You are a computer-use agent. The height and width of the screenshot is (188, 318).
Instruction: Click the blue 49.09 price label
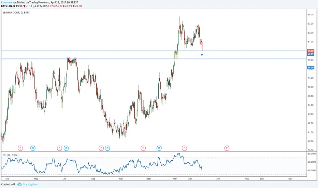pyautogui.click(x=310, y=67)
